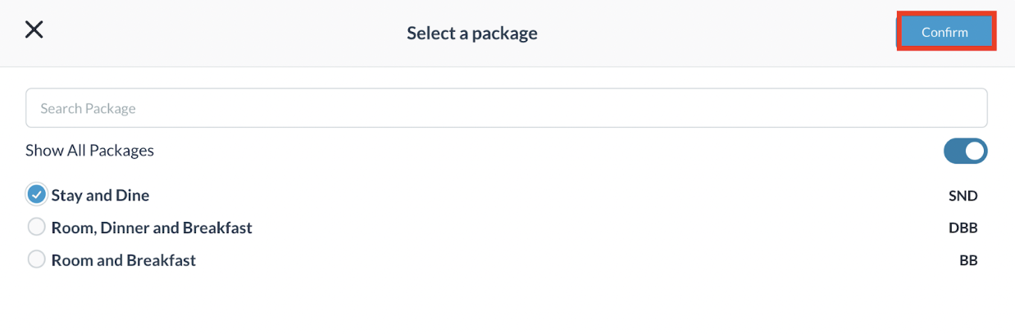Screen dimensions: 1015x334
Task: Click the empty circle before Room, Dinner and Breakfast
Action: click(x=36, y=227)
